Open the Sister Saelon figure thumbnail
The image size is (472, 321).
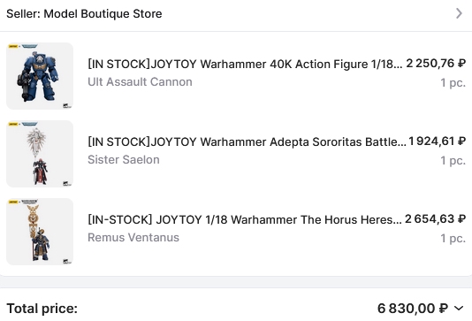[40, 154]
